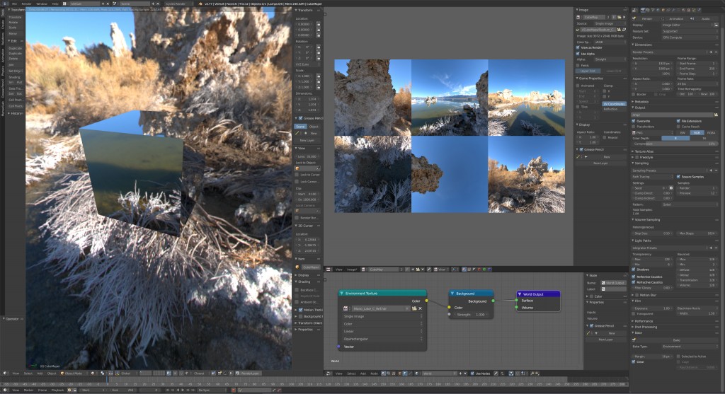The width and height of the screenshot is (725, 394).
Task: Open Equirectangular projection dropdown in node
Action: coord(382,339)
